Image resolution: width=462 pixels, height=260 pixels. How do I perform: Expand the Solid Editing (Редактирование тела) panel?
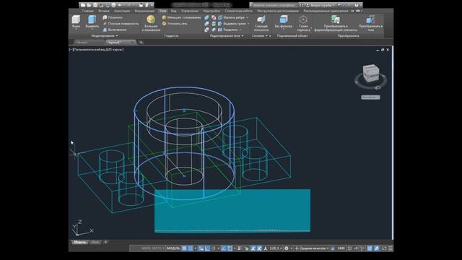(x=227, y=36)
